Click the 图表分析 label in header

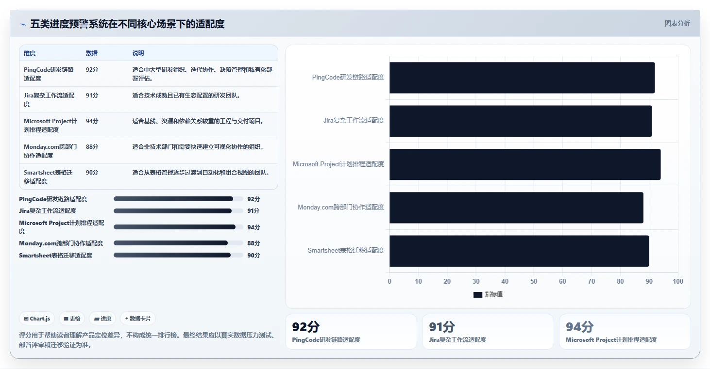[677, 23]
